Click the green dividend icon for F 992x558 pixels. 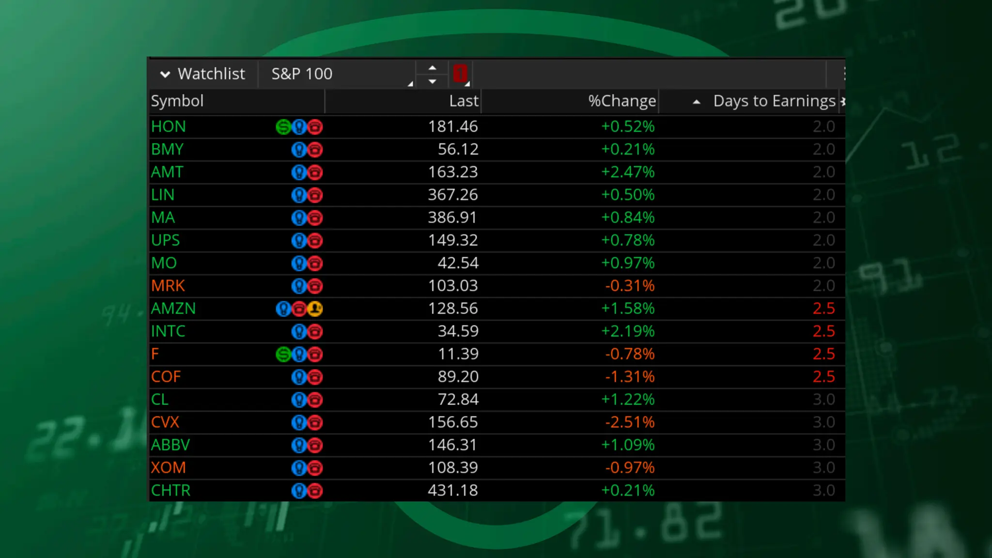[283, 355]
